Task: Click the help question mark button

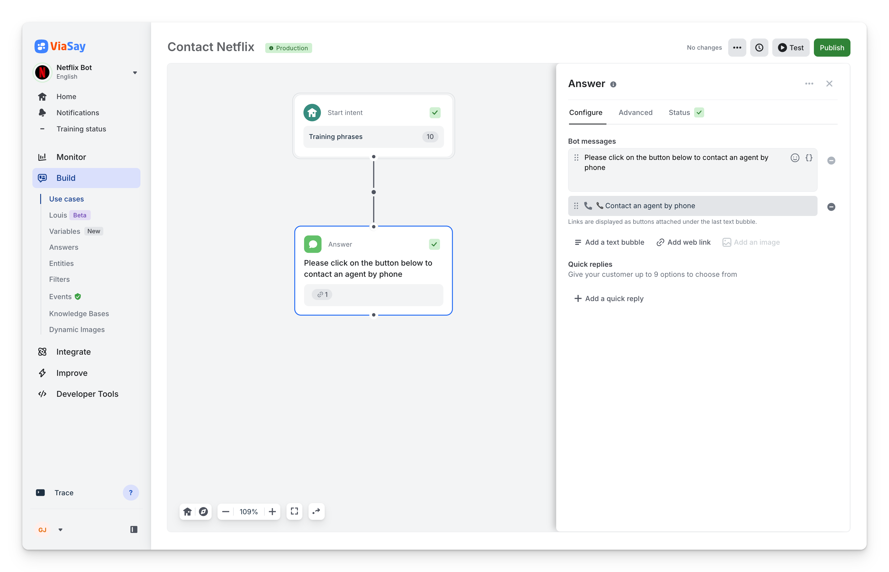Action: pos(130,493)
